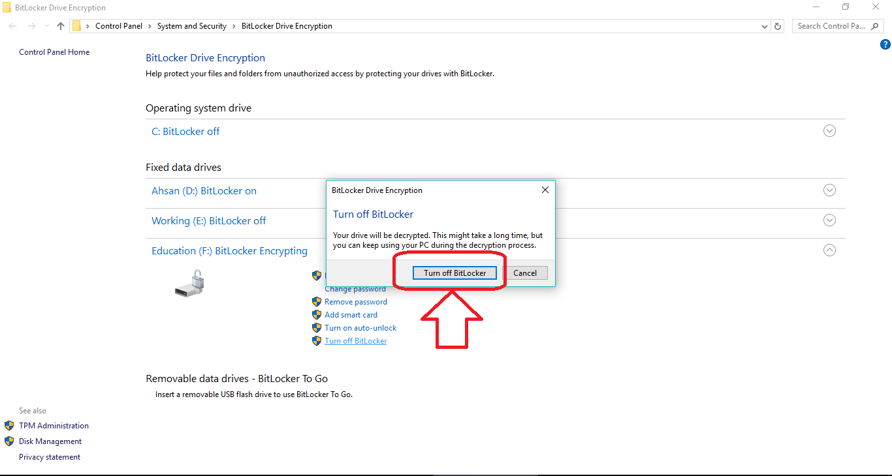Viewport: 892px width, 476px height.
Task: Open TPM Administration
Action: [x=54, y=426]
